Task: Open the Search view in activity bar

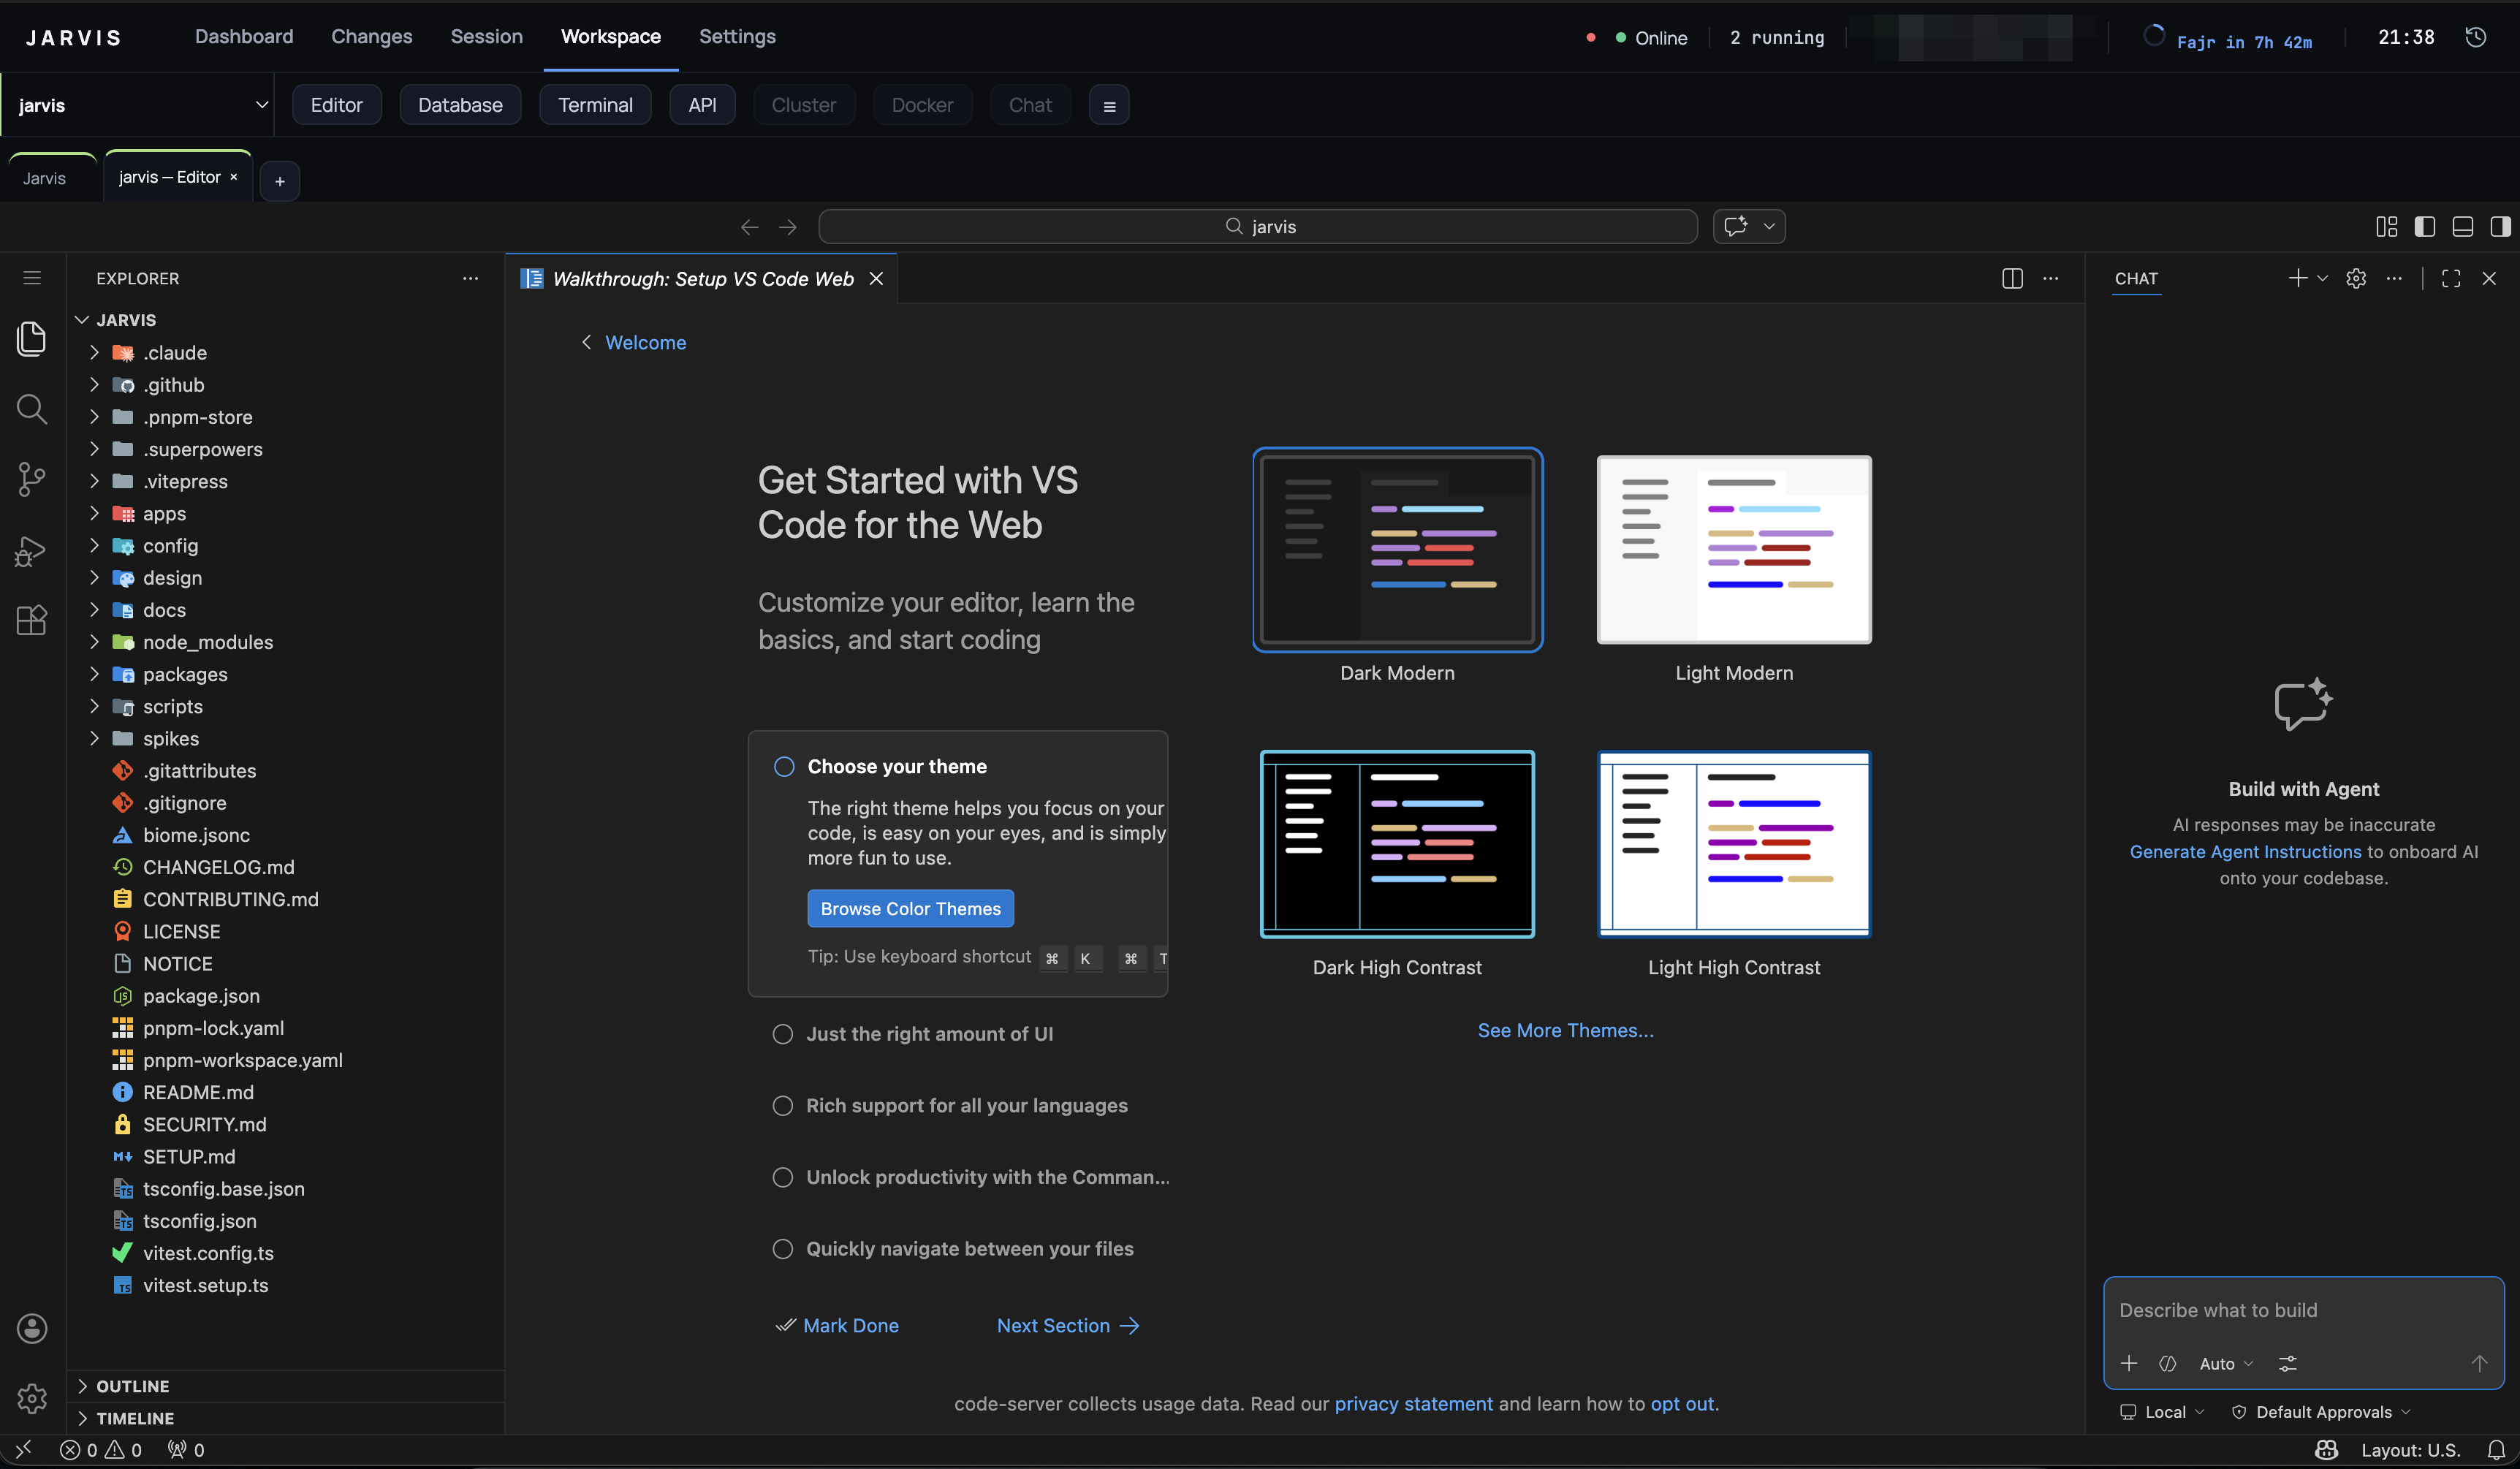Action: (32, 409)
